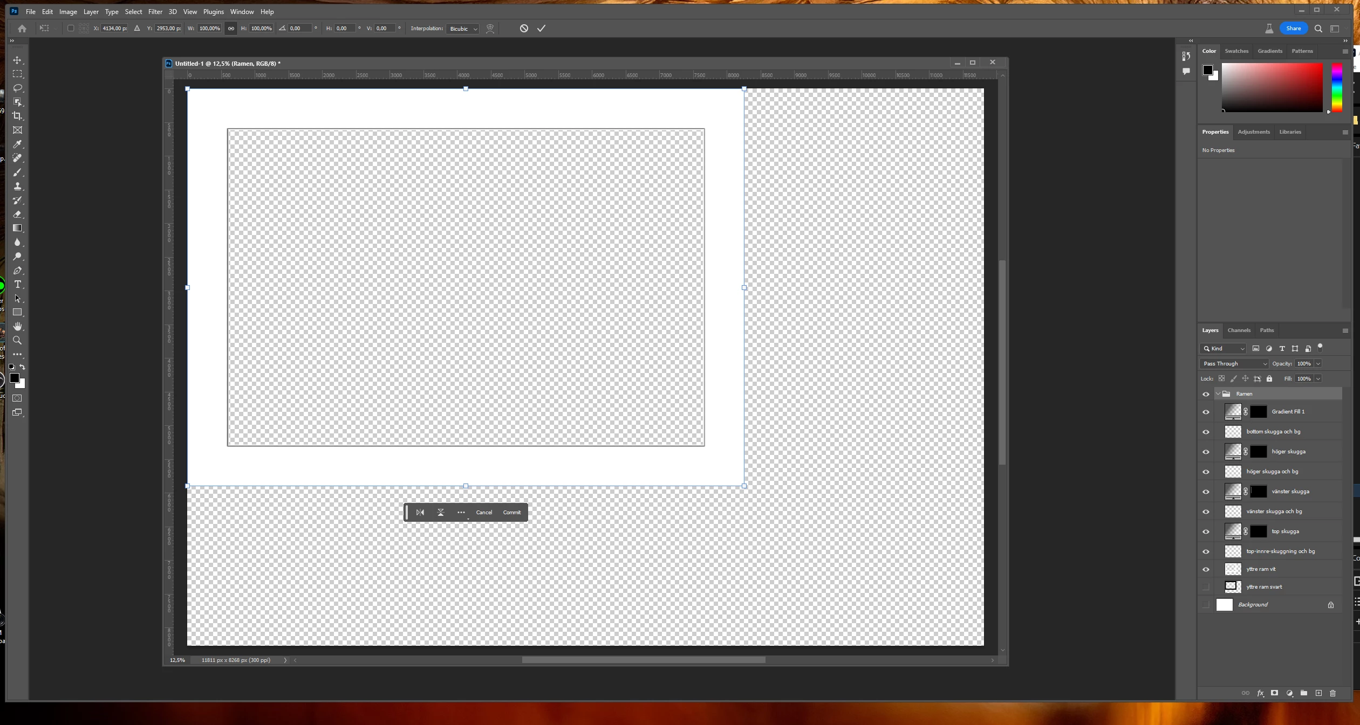Open the Interpolation Bicubic dropdown

click(x=463, y=29)
